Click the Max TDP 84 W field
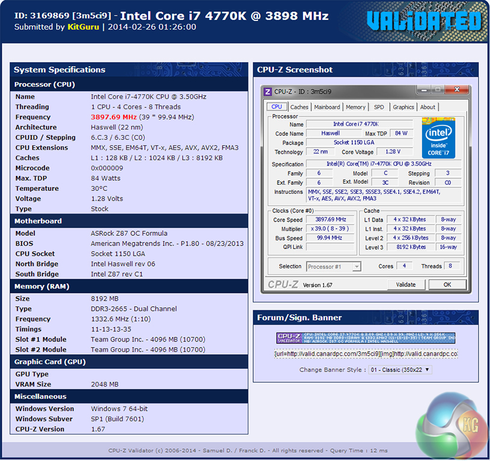Viewport: 490px width, 461px height. pyautogui.click(x=401, y=133)
